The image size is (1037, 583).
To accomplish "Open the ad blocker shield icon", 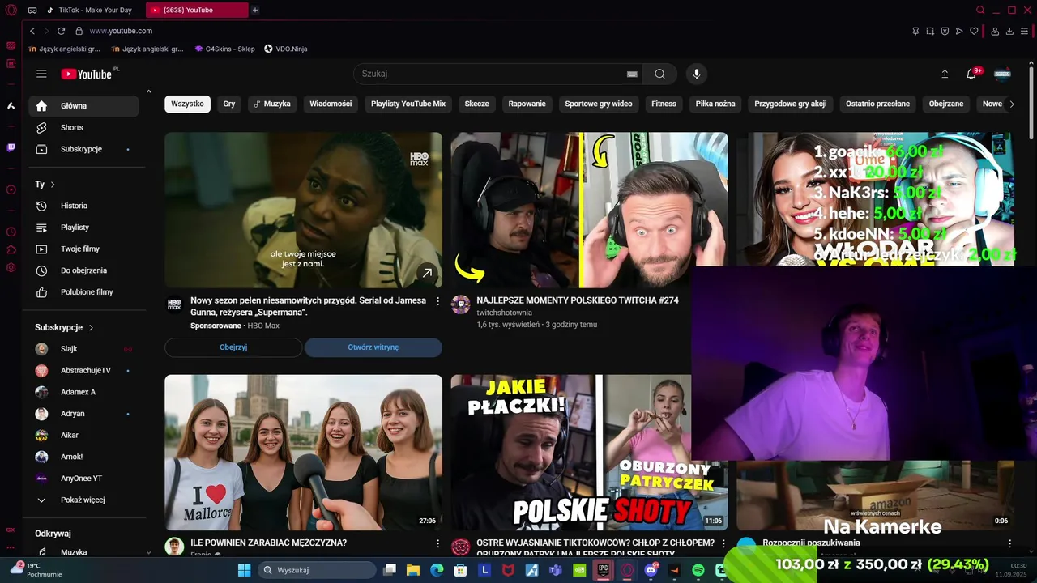I will [x=945, y=31].
